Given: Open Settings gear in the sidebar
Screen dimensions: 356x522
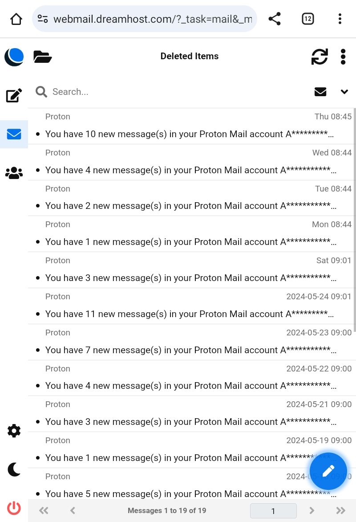Looking at the screenshot, I should pyautogui.click(x=14, y=431).
